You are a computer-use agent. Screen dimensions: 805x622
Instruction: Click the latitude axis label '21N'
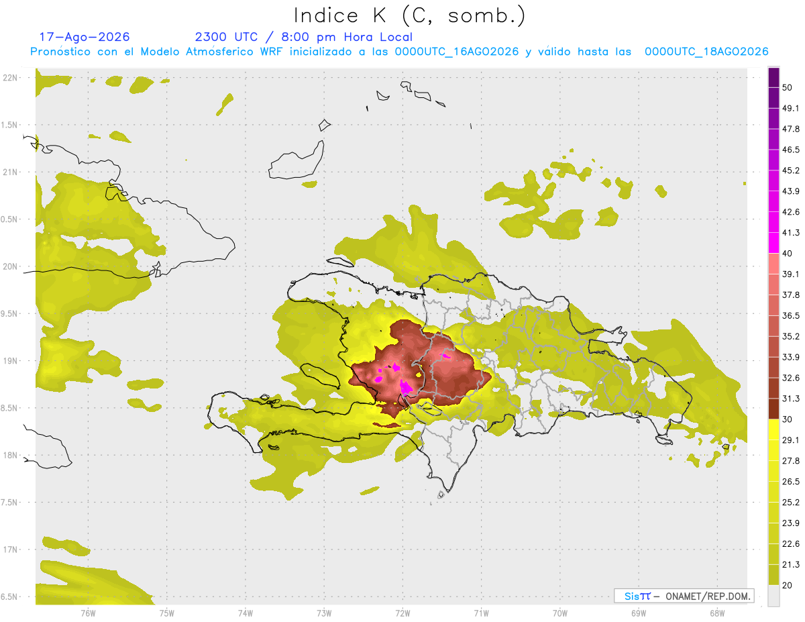[10, 172]
